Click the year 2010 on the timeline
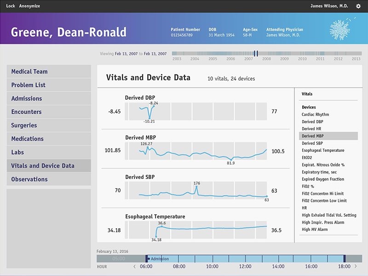The image size is (368, 276). [x=302, y=59]
